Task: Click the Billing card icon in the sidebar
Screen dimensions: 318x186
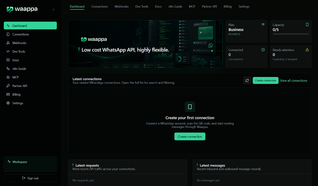Action: point(8,95)
